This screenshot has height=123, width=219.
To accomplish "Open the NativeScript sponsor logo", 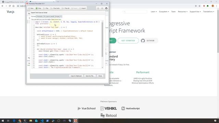I will [x=130, y=108].
